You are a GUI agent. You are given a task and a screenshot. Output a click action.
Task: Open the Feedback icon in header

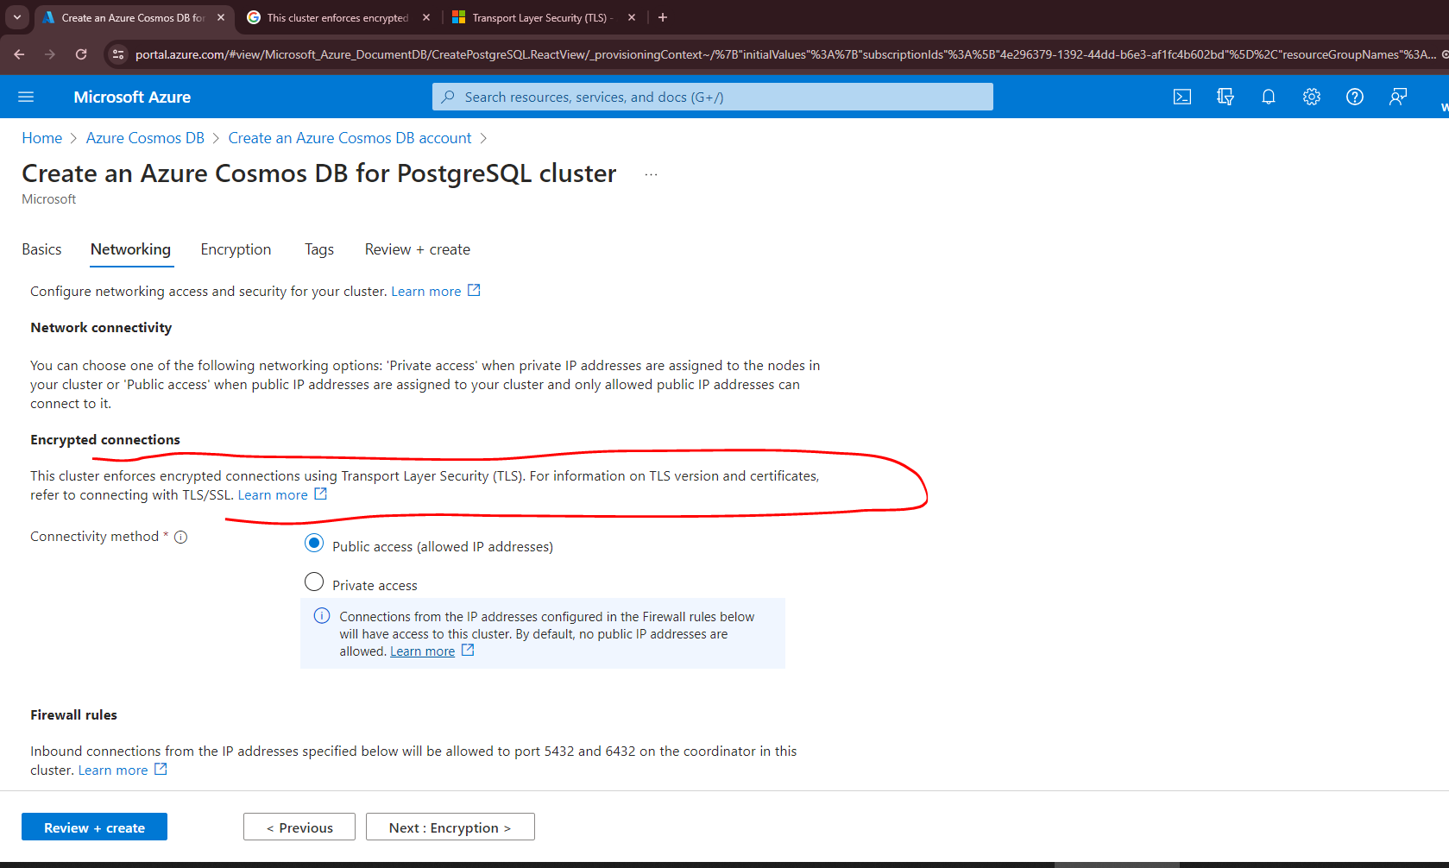click(1398, 97)
